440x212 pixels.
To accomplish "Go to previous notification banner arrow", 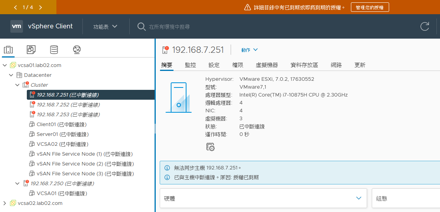I will click(15, 7).
